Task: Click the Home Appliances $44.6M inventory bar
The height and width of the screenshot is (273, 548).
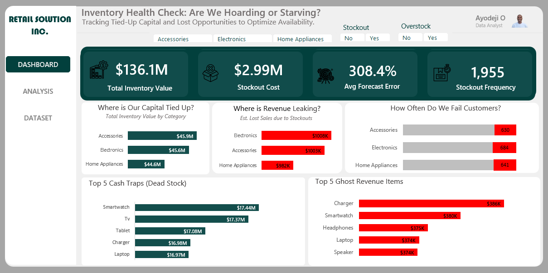Action: coord(146,164)
